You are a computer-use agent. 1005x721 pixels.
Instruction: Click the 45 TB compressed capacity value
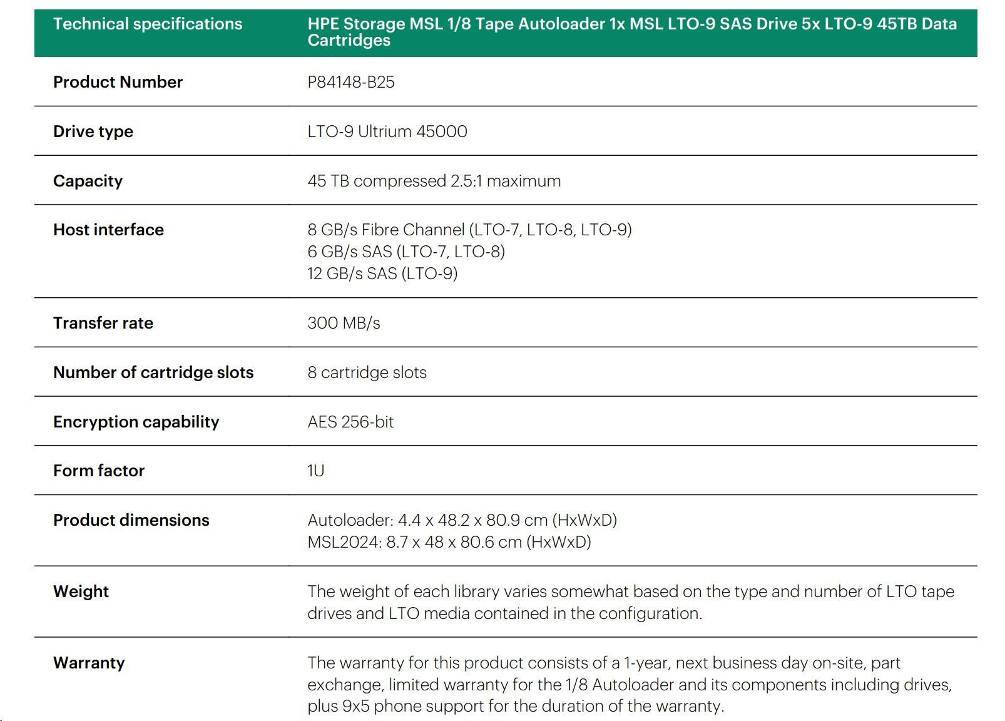tap(434, 181)
